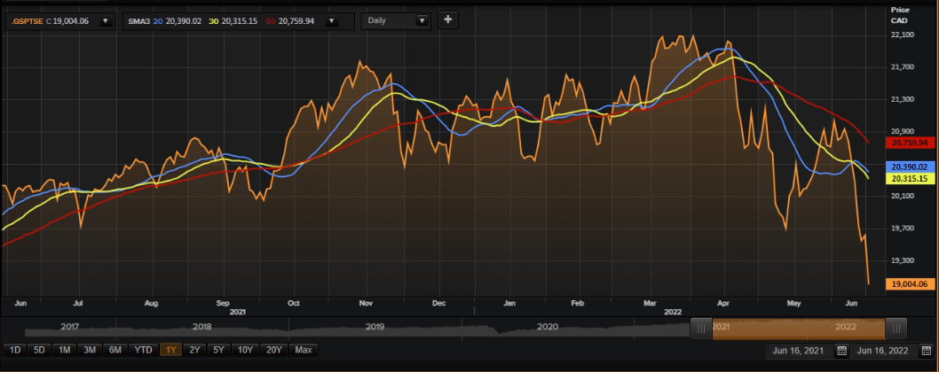
Task: Open calendar picker for start date
Action: (x=842, y=351)
